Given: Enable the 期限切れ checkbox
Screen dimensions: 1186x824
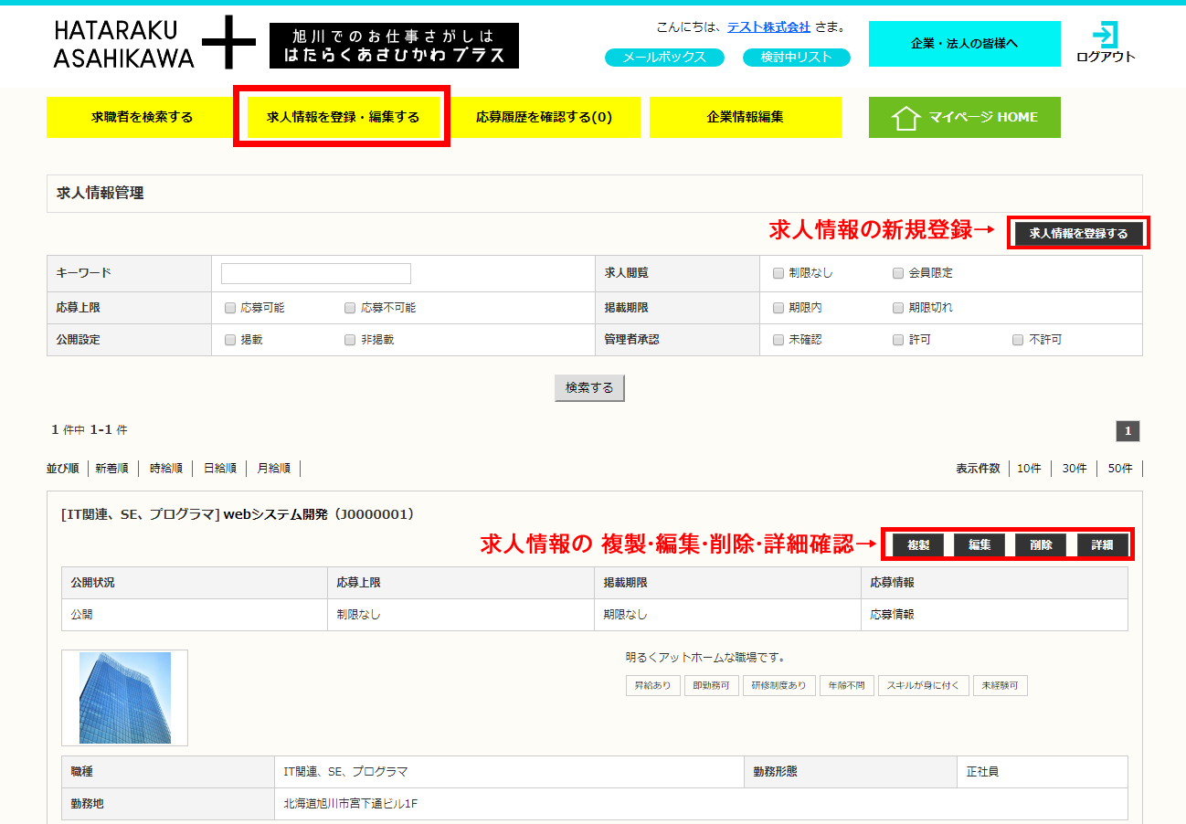Looking at the screenshot, I should point(898,308).
